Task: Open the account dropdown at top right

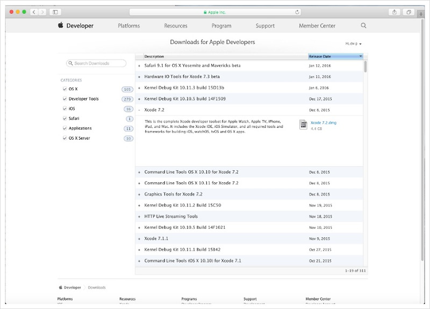Action: pyautogui.click(x=353, y=44)
